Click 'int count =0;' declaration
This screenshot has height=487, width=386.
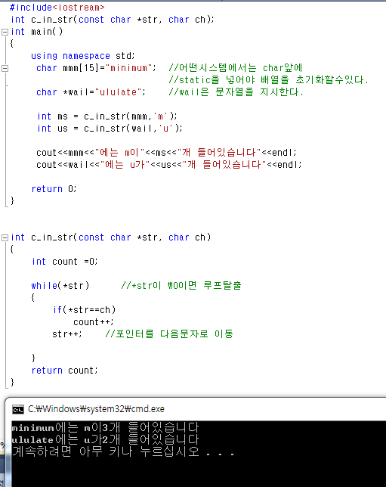pyautogui.click(x=65, y=262)
